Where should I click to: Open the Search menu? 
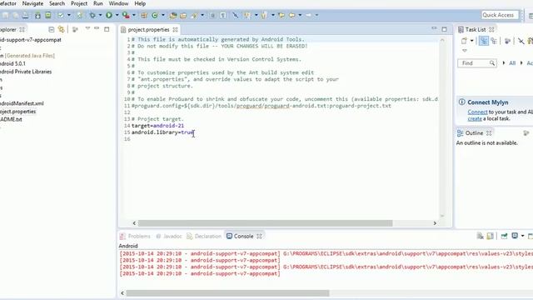tap(57, 3)
